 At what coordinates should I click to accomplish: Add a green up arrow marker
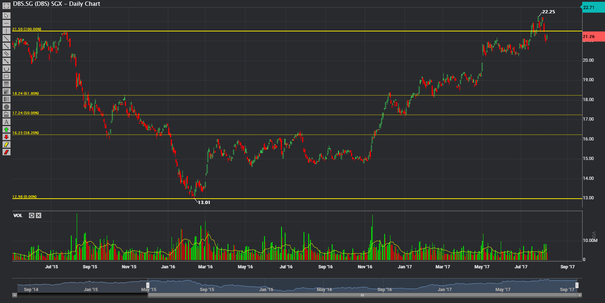(x=6, y=129)
